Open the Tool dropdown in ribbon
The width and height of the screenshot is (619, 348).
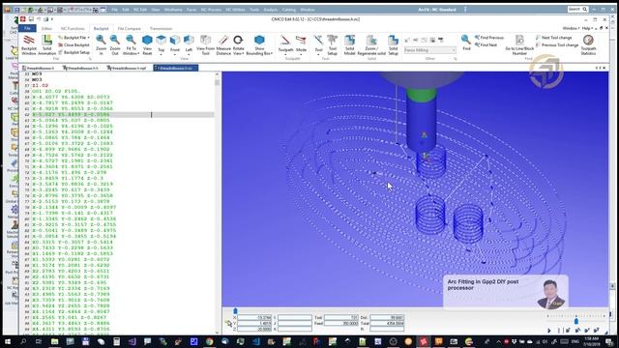click(x=318, y=44)
